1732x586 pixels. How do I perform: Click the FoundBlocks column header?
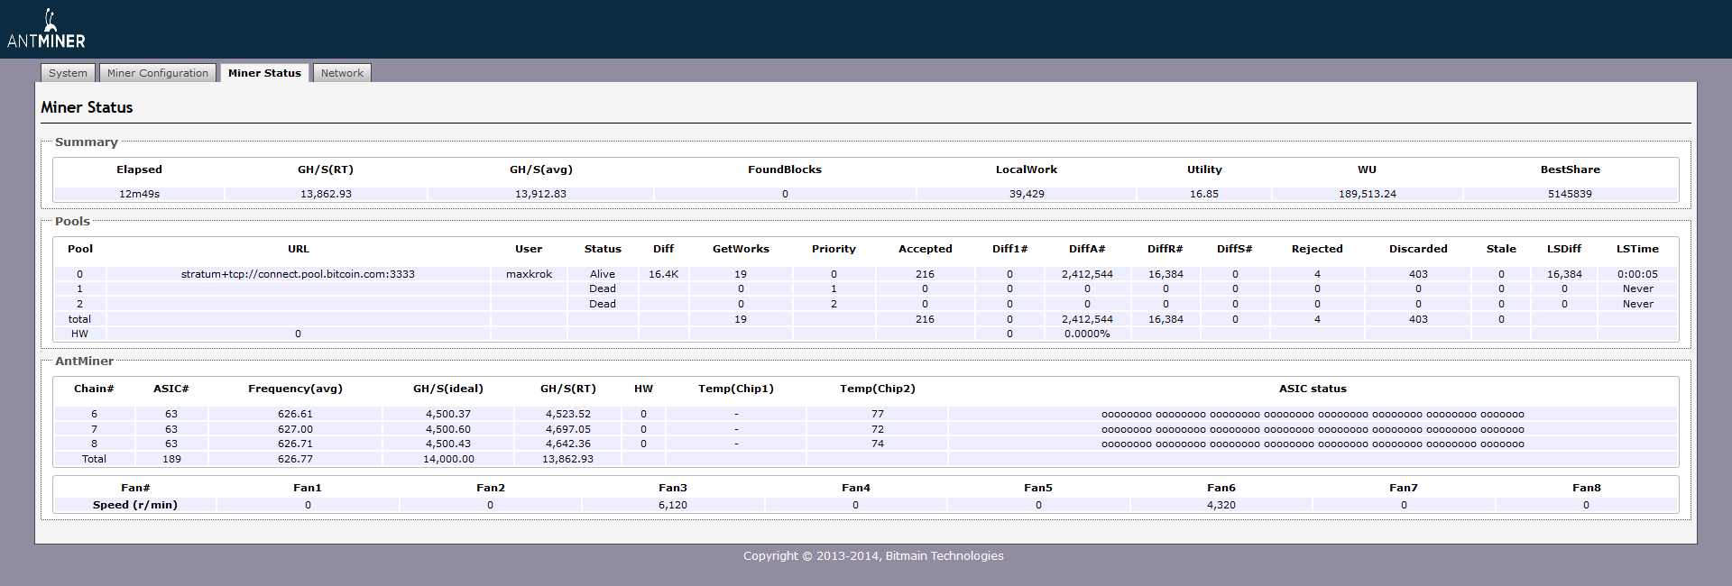(785, 169)
